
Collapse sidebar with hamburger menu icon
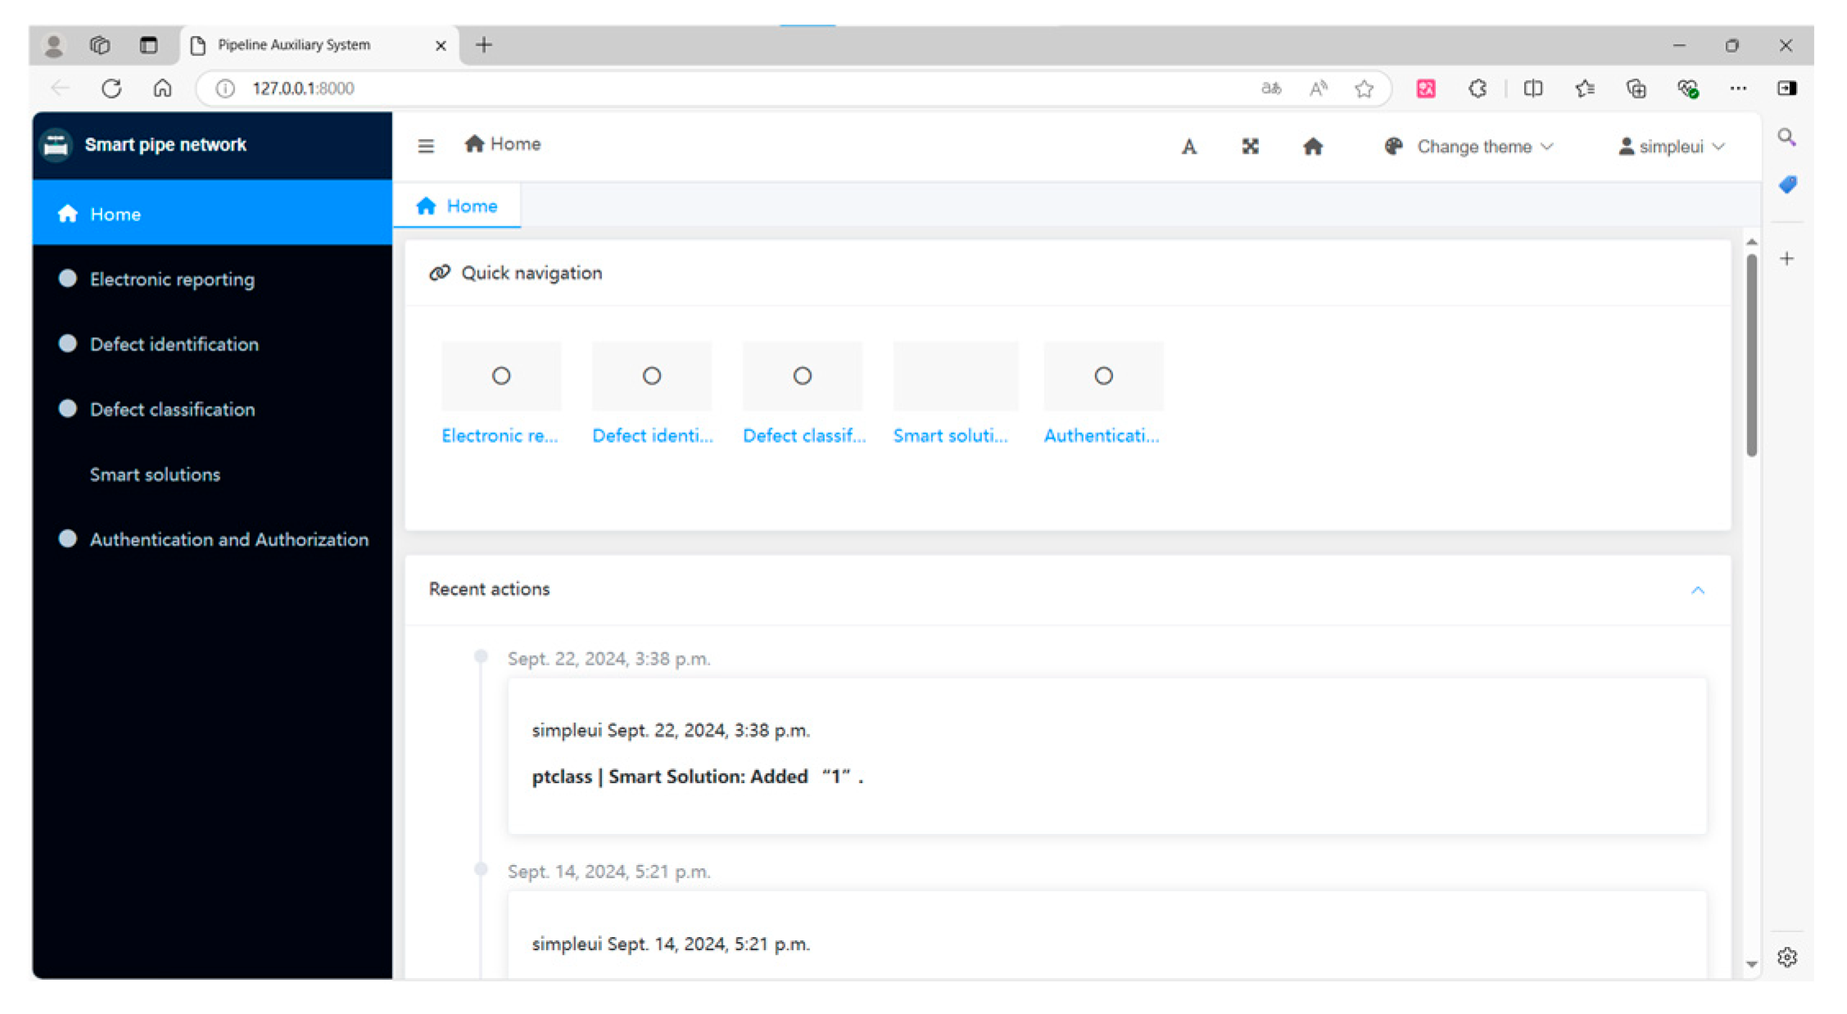tap(426, 146)
